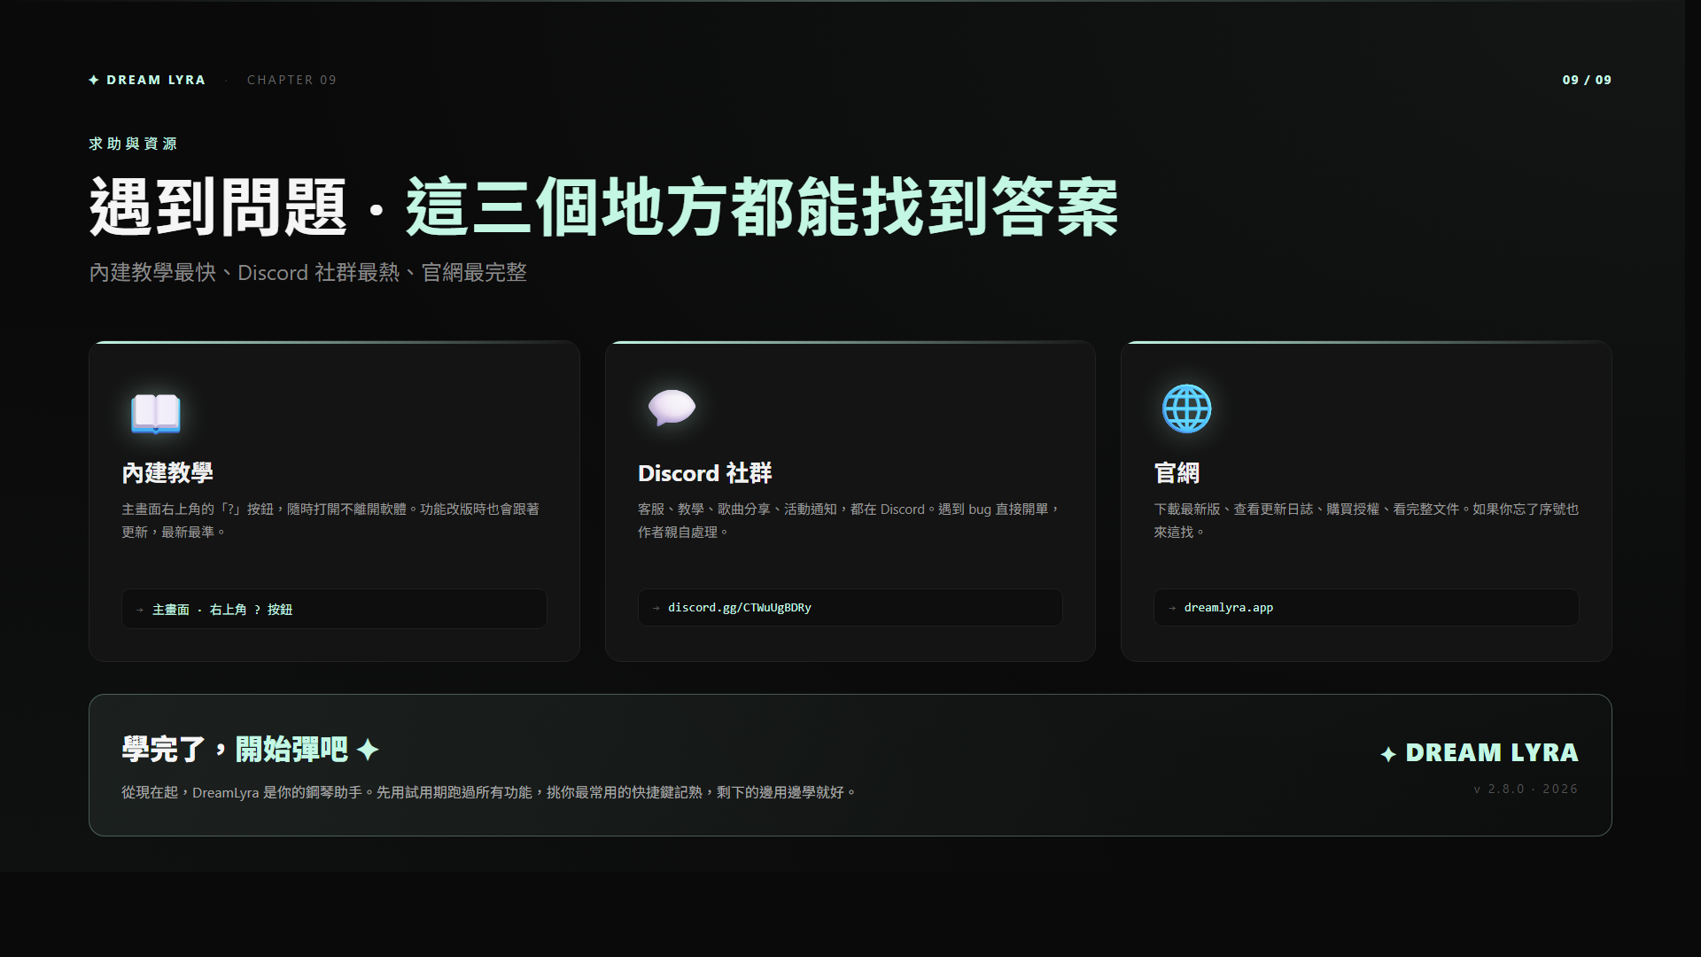
Task: Click the blue globe icon
Action: tap(1186, 408)
